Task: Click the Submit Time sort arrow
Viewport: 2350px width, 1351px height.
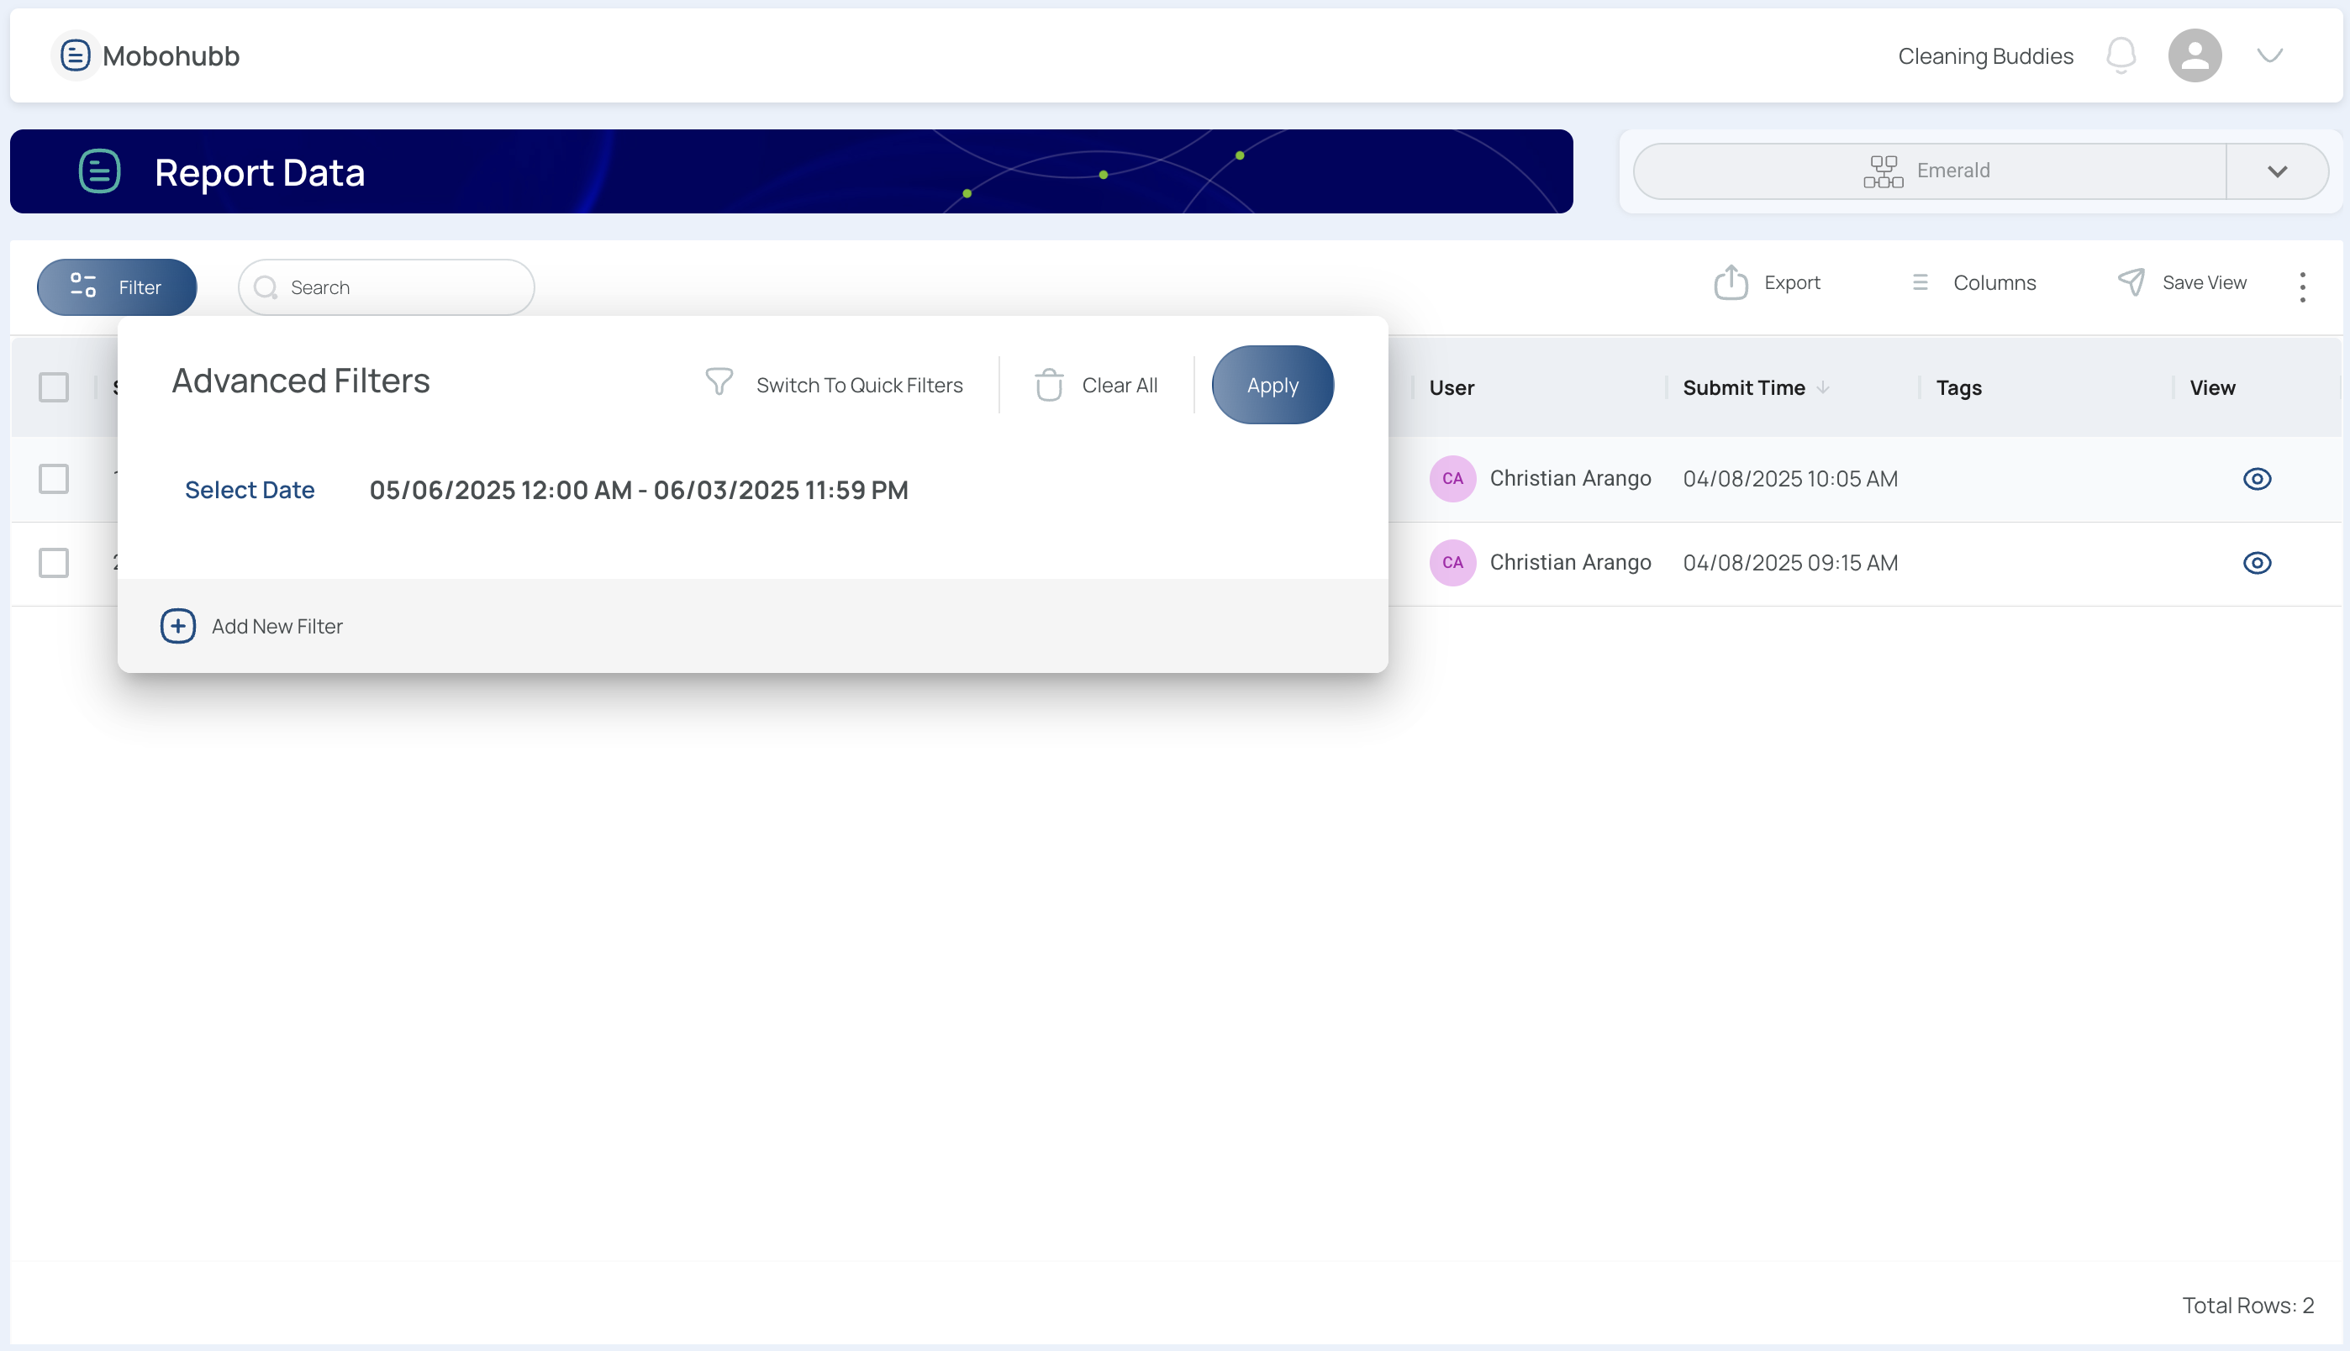Action: 1823,388
